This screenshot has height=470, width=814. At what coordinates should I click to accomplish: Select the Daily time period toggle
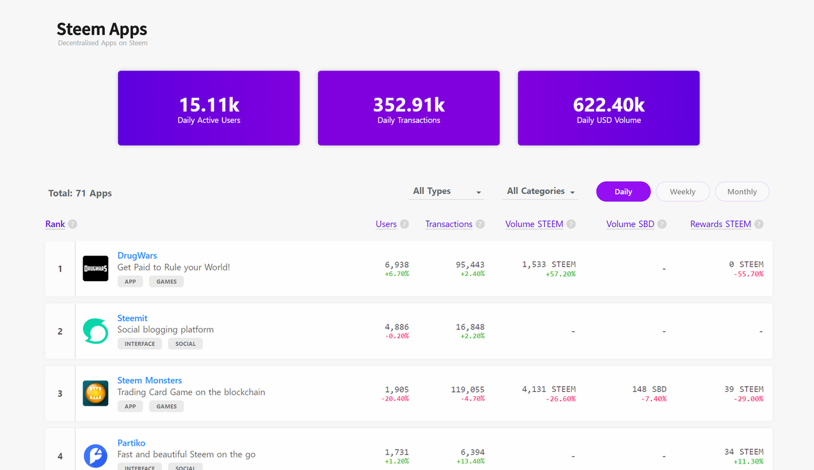pyautogui.click(x=623, y=191)
